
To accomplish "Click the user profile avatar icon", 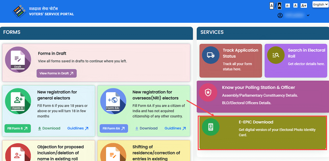I will 280,15.
